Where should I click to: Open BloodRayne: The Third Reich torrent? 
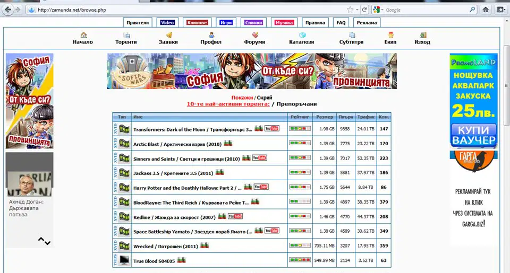pyautogui.click(x=191, y=202)
